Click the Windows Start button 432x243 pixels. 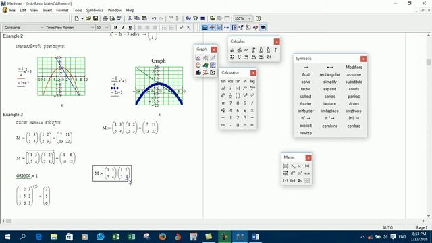[x=7, y=237]
